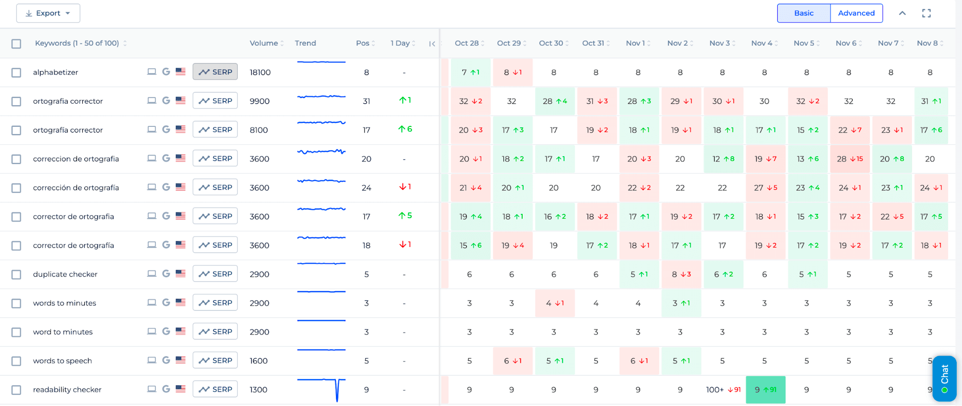The image size is (962, 406).
Task: Click the trend sparkline for readability checker
Action: [x=321, y=390]
